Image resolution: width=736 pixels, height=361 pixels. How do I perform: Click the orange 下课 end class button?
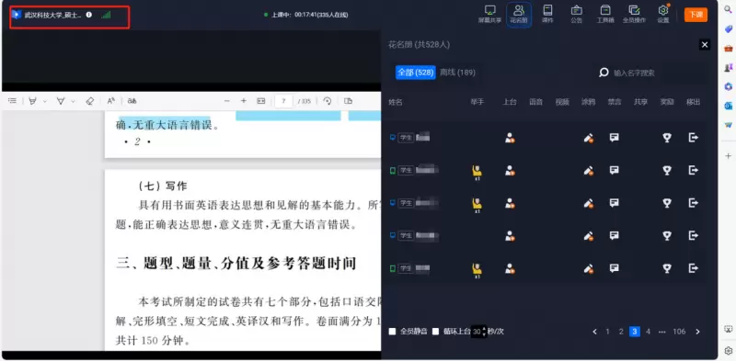coord(696,15)
